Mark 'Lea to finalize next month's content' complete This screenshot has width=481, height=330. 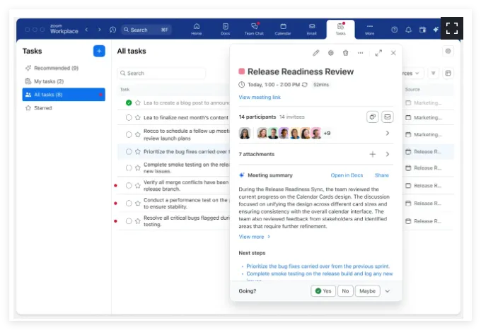click(129, 118)
